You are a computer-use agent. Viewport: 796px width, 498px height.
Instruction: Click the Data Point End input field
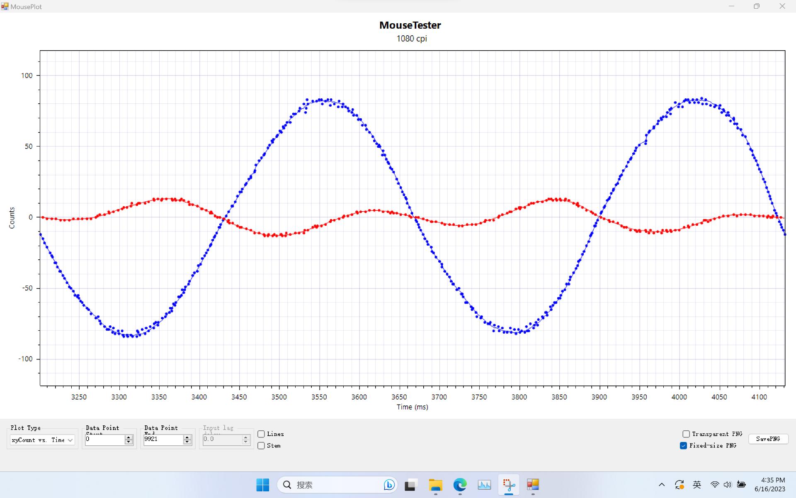pos(163,439)
